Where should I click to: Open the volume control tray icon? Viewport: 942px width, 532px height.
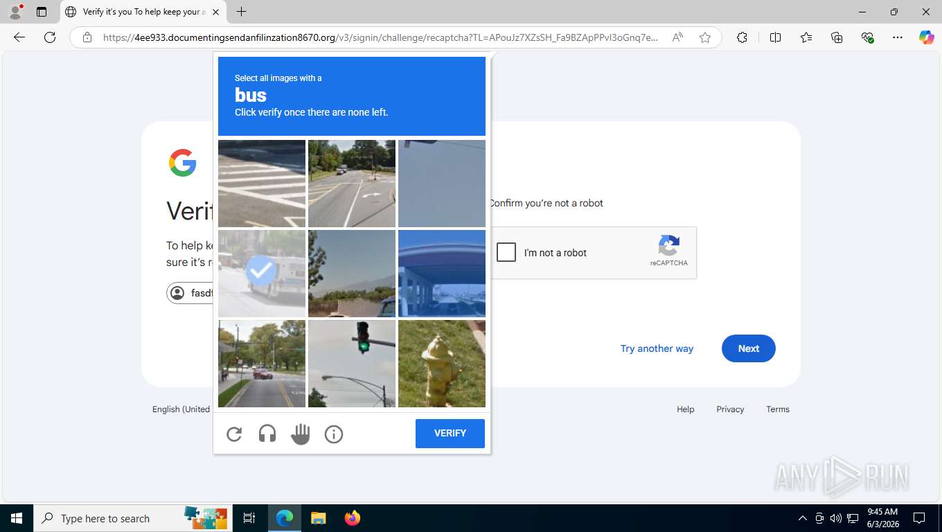pos(836,518)
